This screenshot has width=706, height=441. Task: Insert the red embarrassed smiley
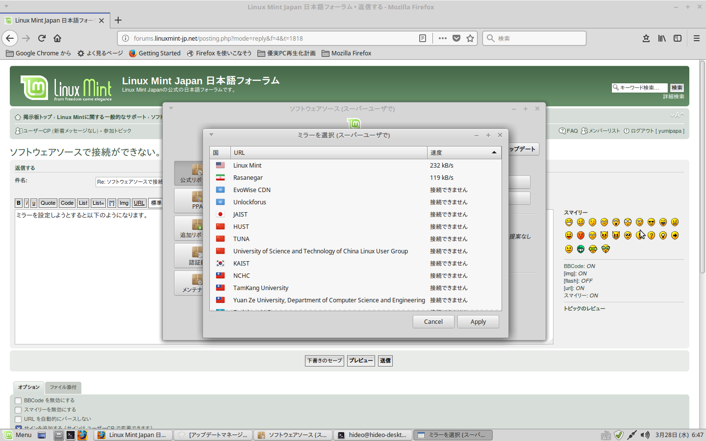(x=580, y=236)
